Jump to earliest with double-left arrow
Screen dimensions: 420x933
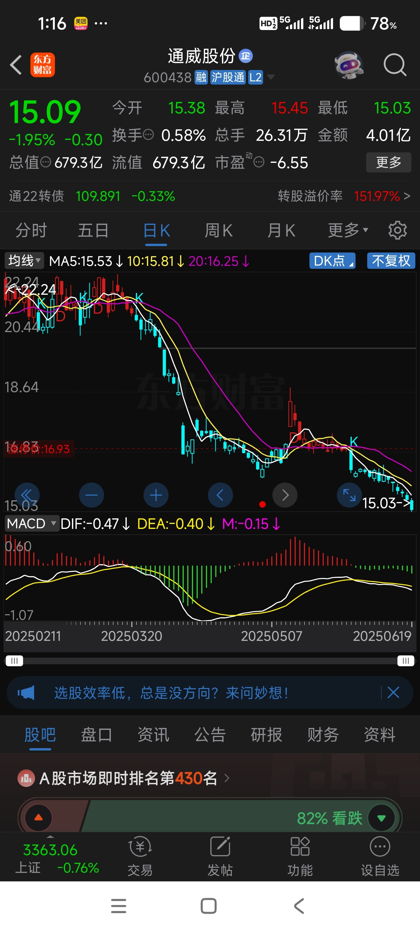27,495
